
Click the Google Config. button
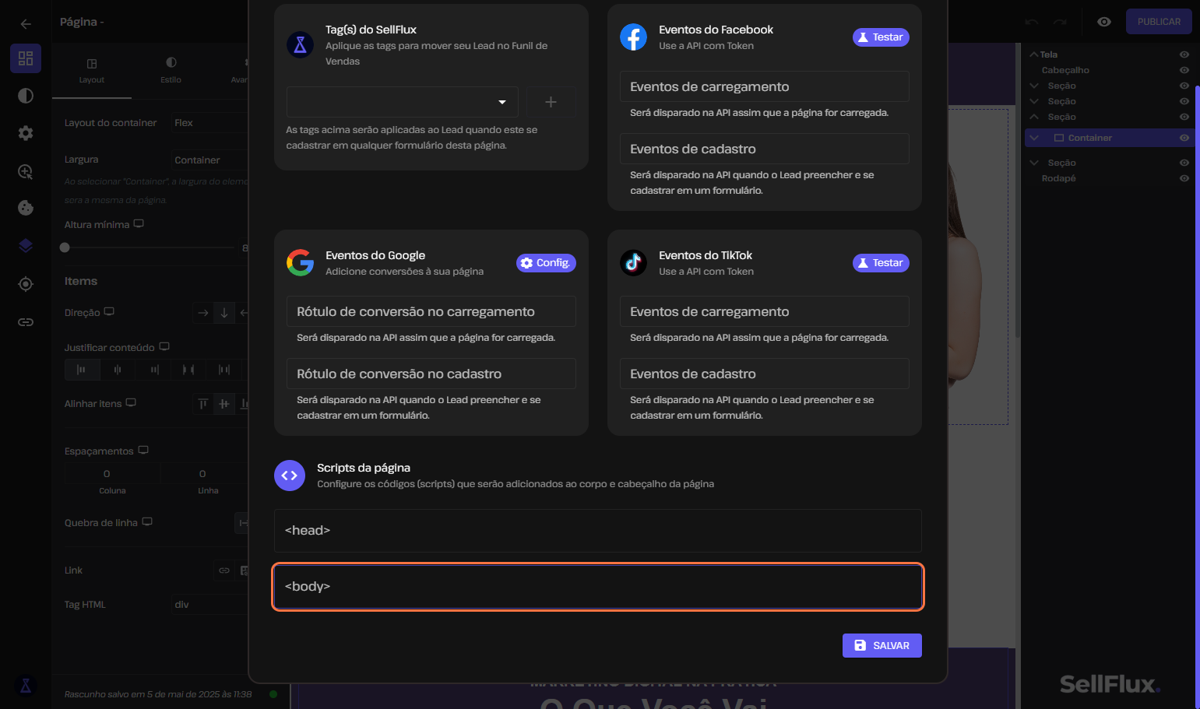[x=546, y=263]
